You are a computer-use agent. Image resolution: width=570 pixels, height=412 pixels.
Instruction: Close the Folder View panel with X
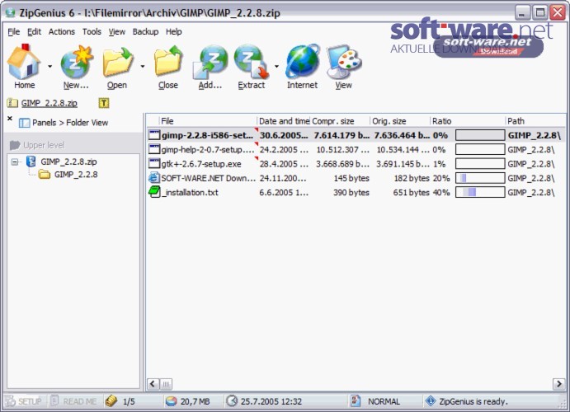(10, 119)
